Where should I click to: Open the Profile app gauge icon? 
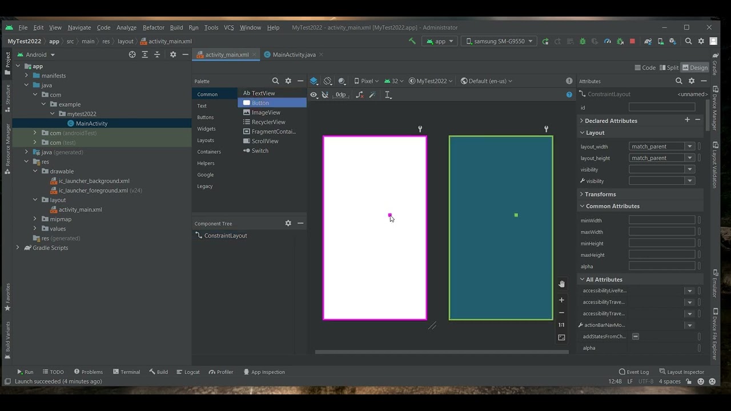pos(607,41)
